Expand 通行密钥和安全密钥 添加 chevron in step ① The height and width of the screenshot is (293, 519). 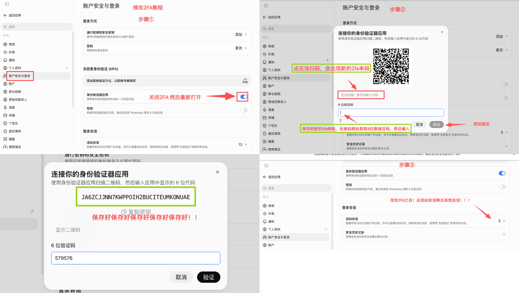pos(246,35)
